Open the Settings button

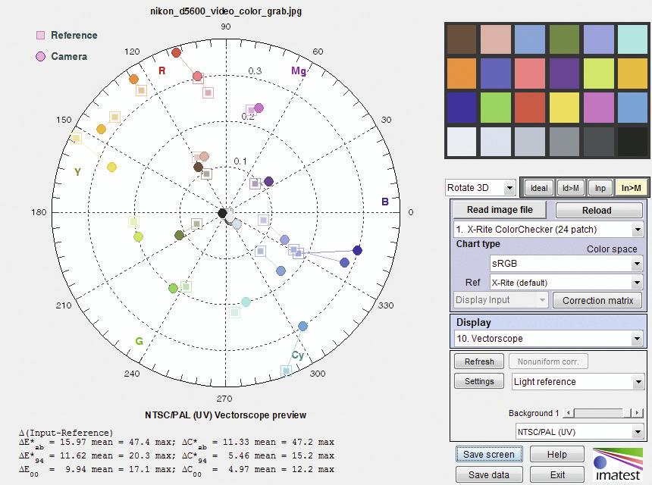pos(479,381)
